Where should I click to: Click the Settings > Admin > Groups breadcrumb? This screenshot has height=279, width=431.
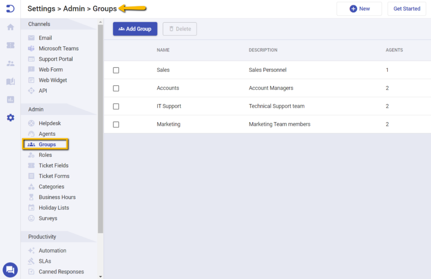pos(72,9)
